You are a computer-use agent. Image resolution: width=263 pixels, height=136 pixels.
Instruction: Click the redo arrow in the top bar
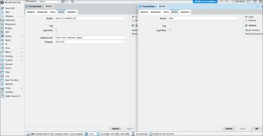coord(227,2)
